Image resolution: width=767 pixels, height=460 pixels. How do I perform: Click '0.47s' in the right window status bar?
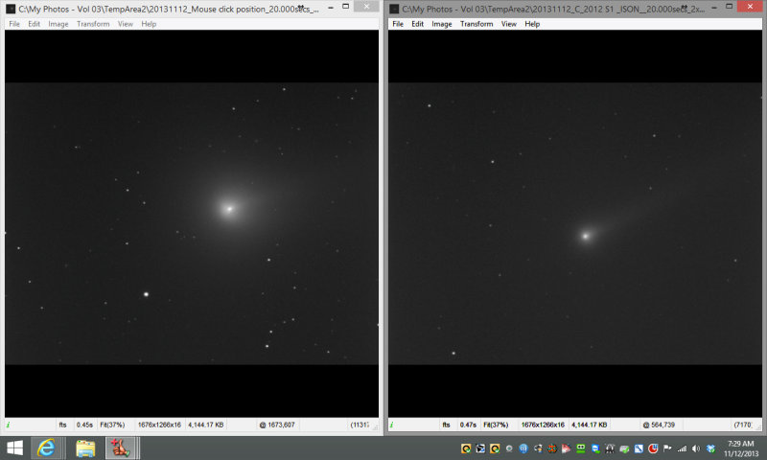468,425
